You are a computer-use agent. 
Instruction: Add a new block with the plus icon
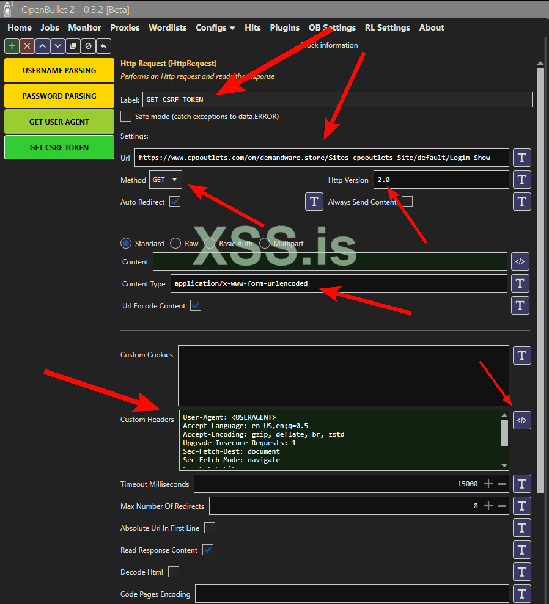point(12,46)
